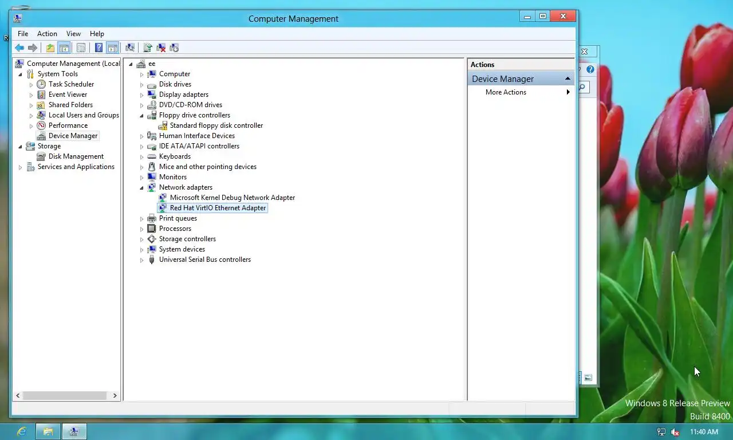The image size is (733, 440).
Task: Click the Update Driver Software toolbar icon
Action: pyautogui.click(x=148, y=48)
